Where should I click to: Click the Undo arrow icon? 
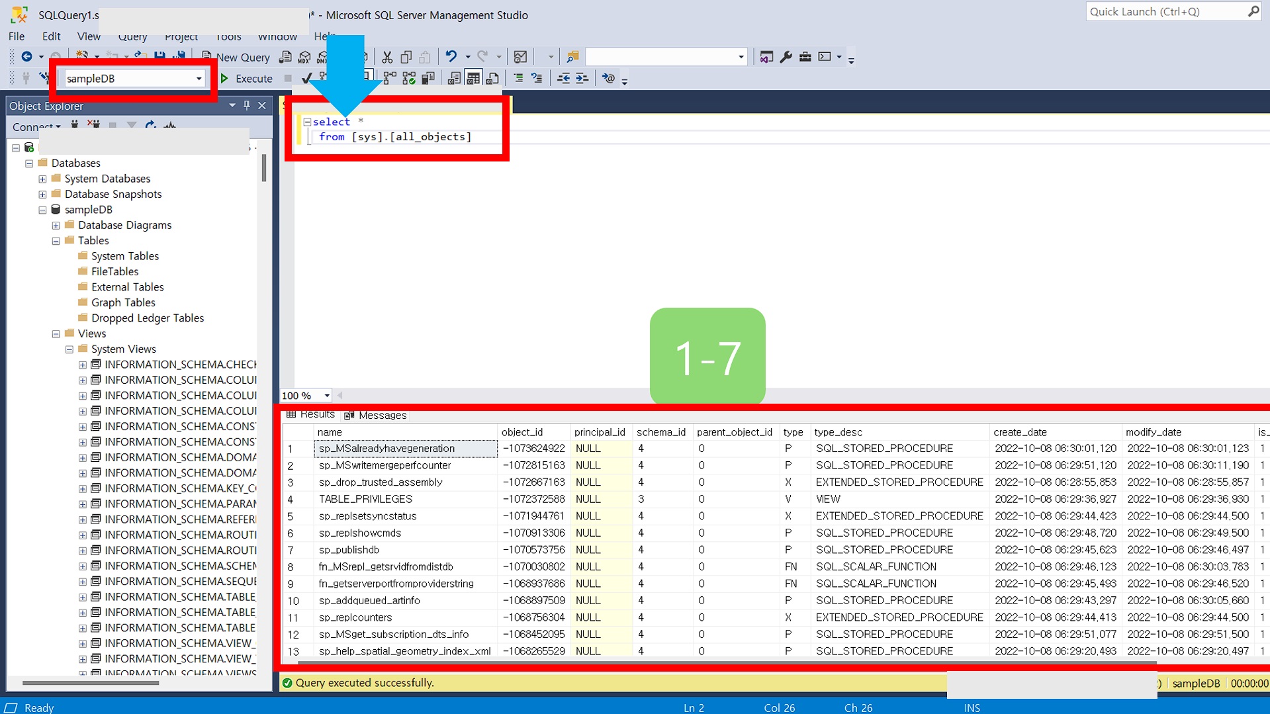(451, 57)
